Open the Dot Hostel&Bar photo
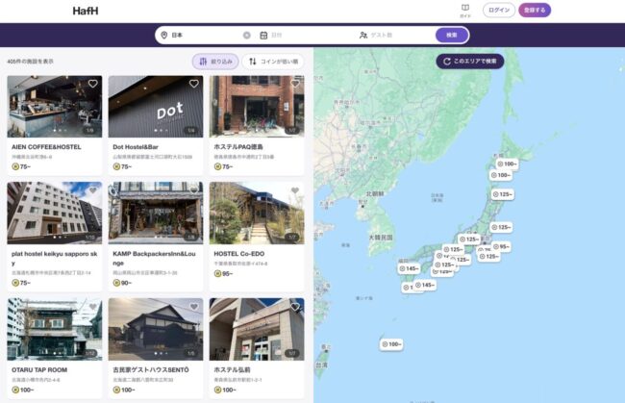The image size is (625, 403). (156, 107)
